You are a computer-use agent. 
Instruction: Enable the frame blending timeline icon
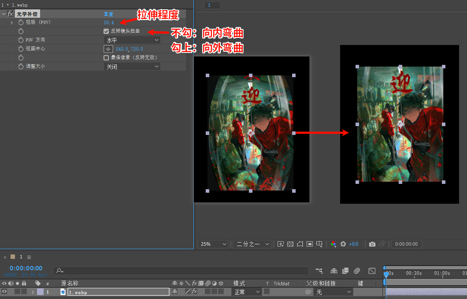coord(345,271)
